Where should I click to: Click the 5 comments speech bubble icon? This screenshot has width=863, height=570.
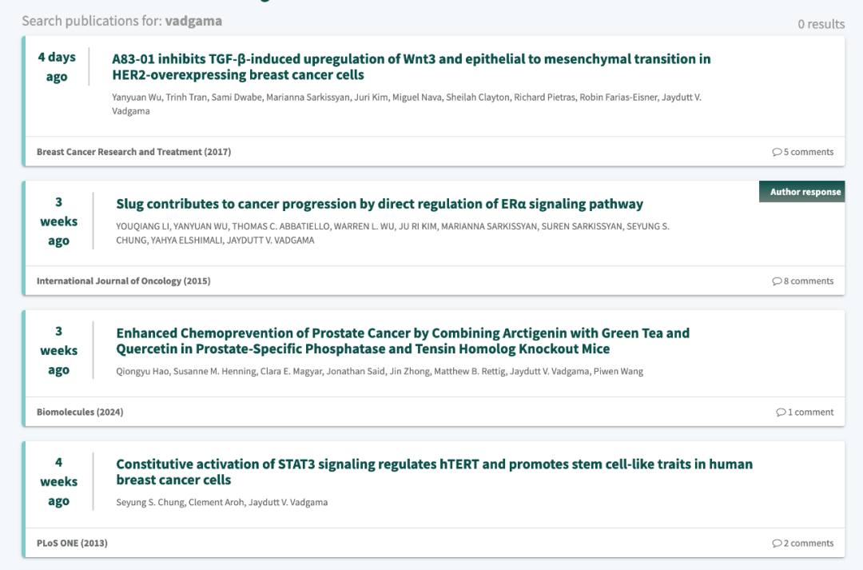[777, 152]
